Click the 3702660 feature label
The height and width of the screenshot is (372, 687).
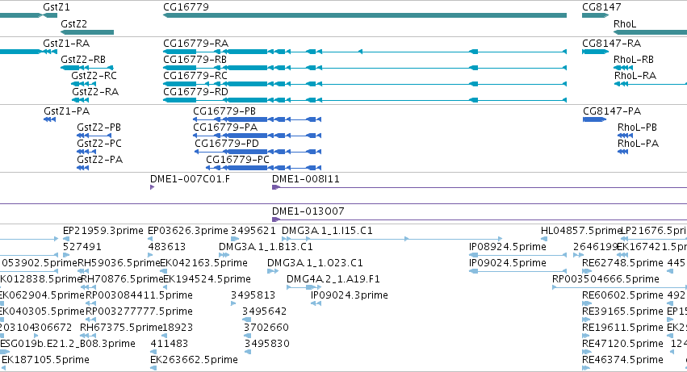point(266,328)
